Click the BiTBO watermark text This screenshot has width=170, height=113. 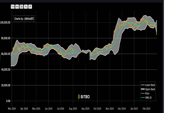(85, 97)
